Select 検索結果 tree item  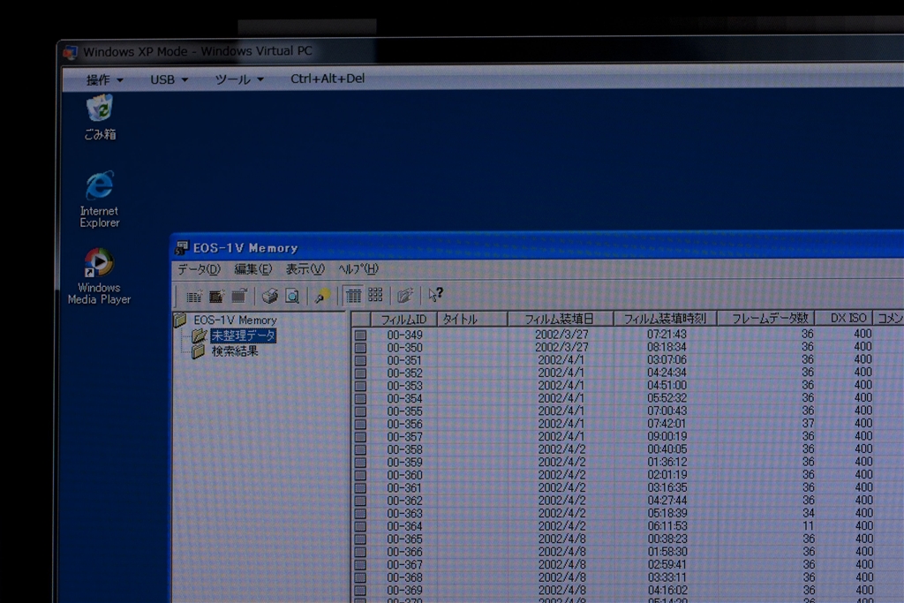pyautogui.click(x=235, y=351)
